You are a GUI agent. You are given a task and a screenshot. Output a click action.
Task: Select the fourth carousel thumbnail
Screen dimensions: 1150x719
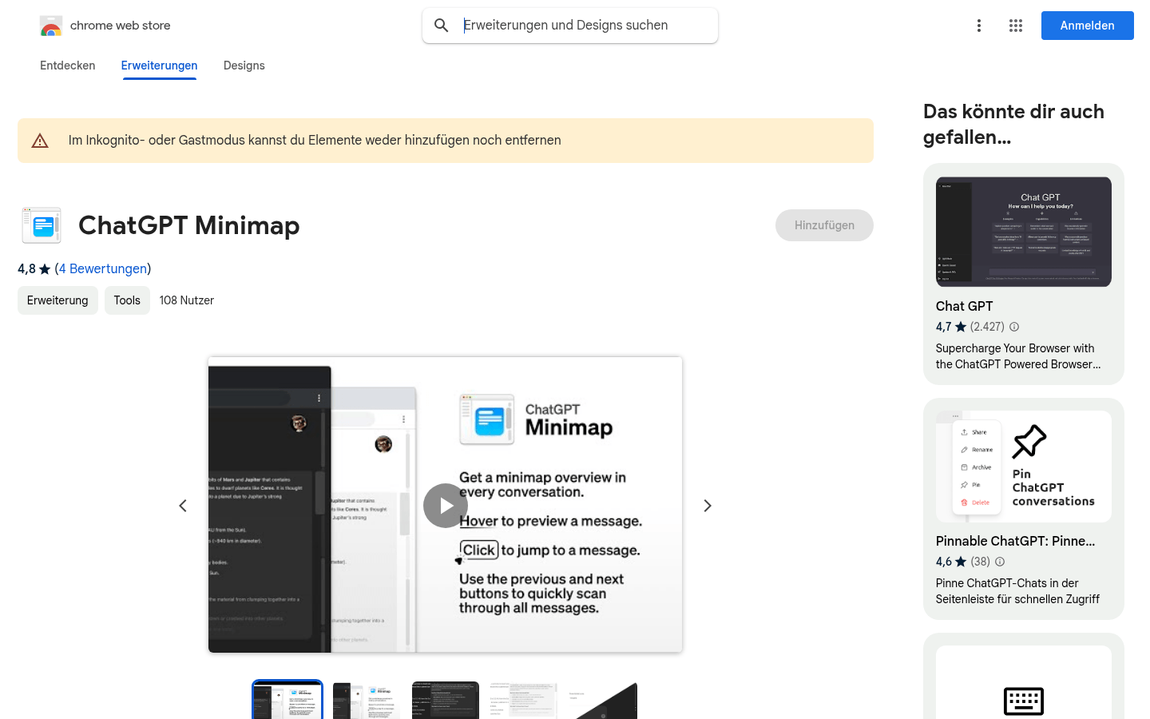[x=524, y=701]
